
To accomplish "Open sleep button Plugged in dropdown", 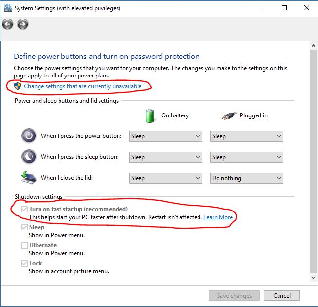I will click(x=247, y=157).
